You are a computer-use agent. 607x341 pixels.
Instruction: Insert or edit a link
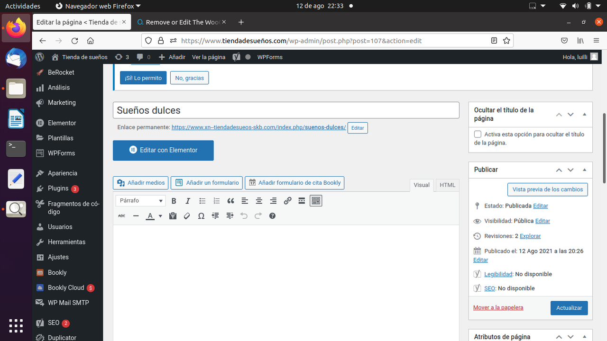287,201
